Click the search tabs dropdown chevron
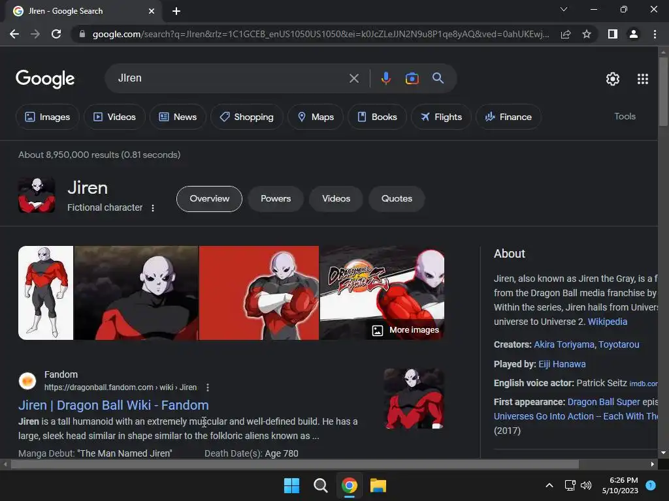The width and height of the screenshot is (669, 501). coord(564,9)
